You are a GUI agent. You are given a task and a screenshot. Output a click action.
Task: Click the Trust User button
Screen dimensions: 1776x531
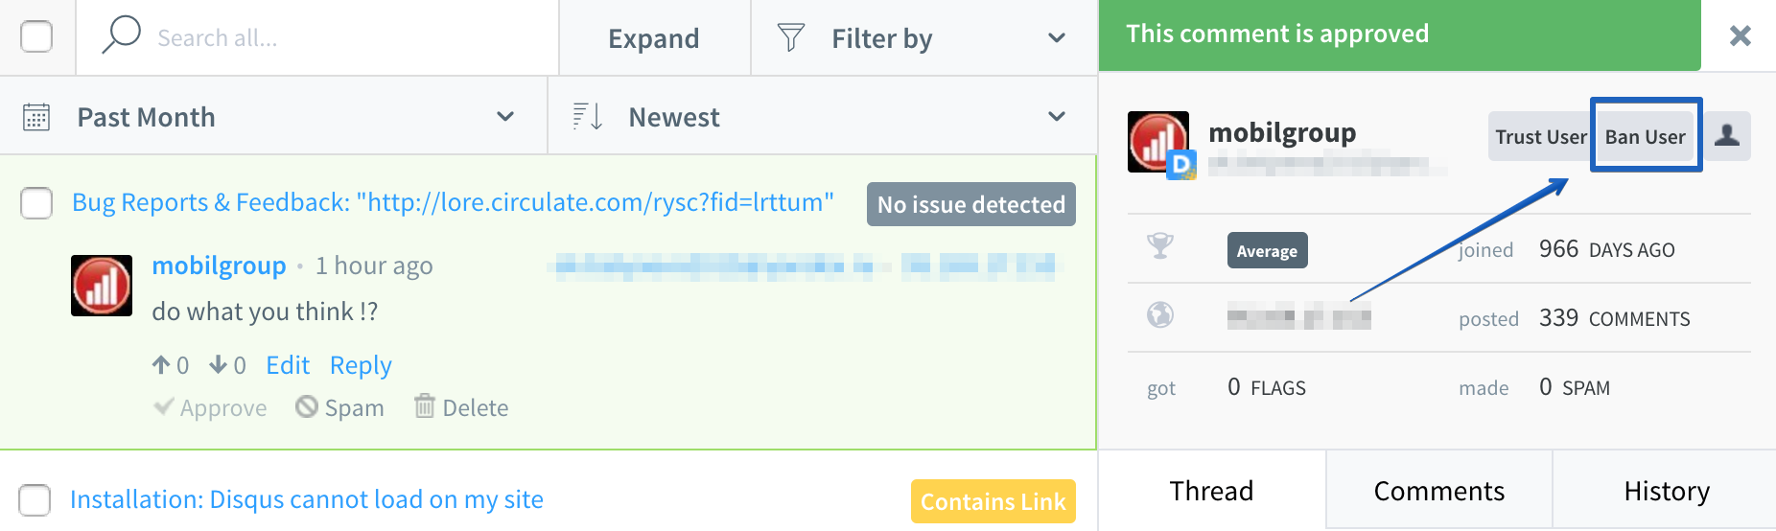(1541, 136)
